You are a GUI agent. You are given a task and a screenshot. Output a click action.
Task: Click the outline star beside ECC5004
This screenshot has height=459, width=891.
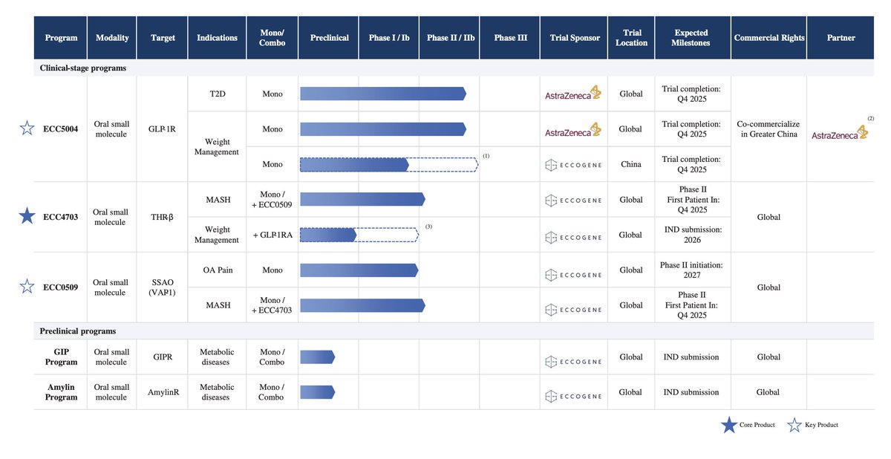[27, 128]
